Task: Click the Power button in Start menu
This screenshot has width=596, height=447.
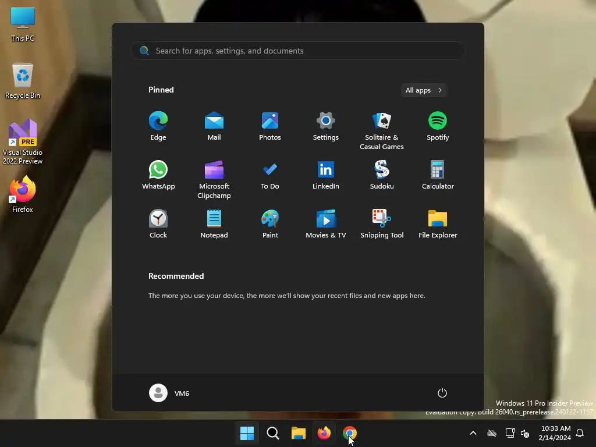Action: [442, 393]
